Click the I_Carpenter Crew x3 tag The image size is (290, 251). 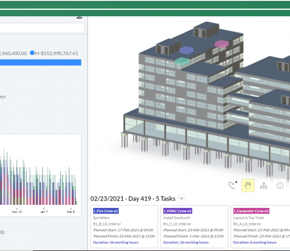pyautogui.click(x=251, y=211)
